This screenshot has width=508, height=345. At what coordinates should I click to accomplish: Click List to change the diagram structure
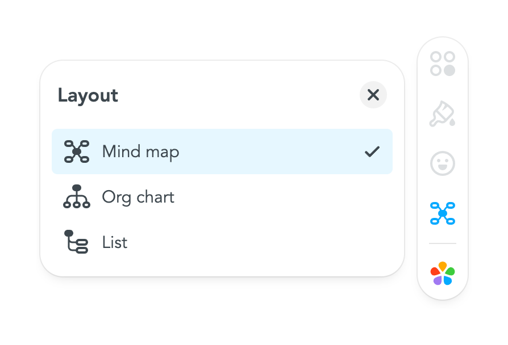pyautogui.click(x=115, y=242)
